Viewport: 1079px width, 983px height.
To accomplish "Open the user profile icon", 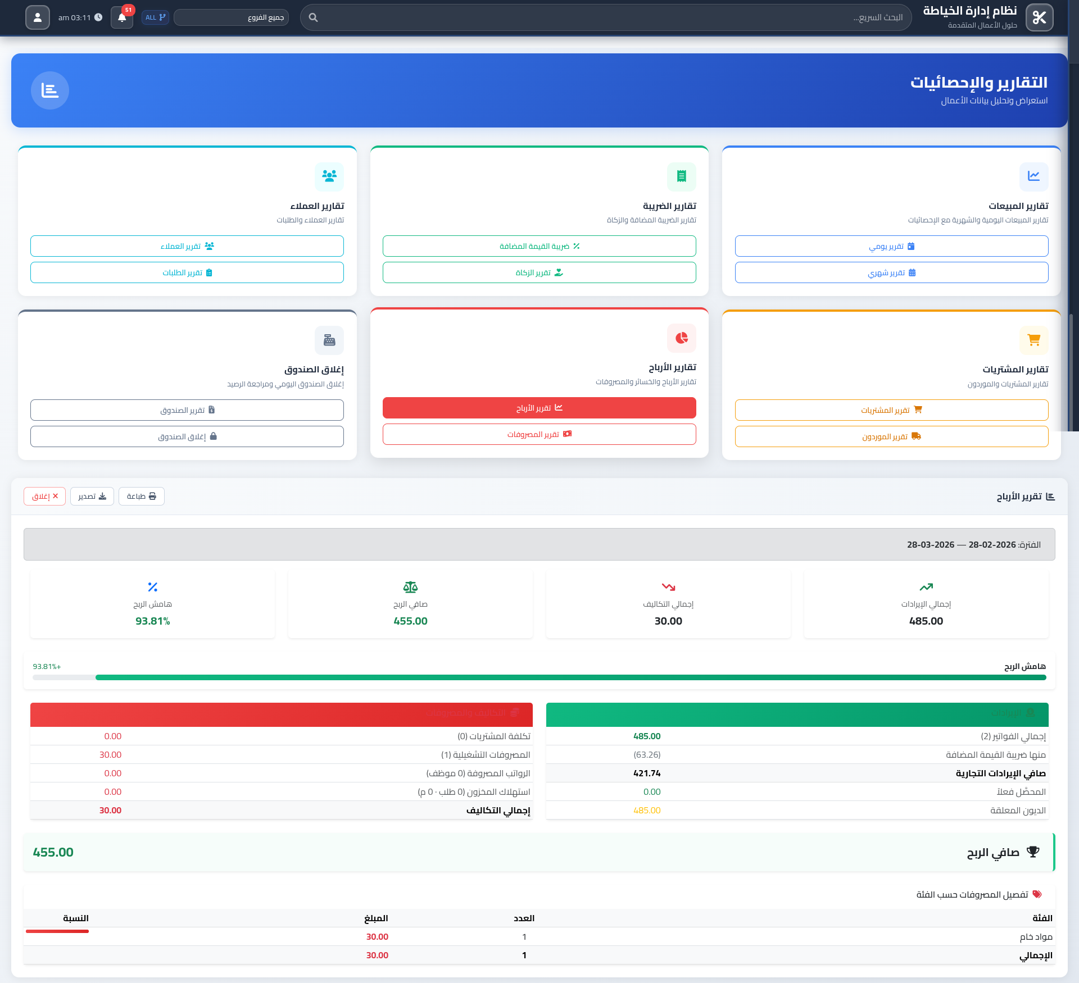I will click(x=38, y=17).
